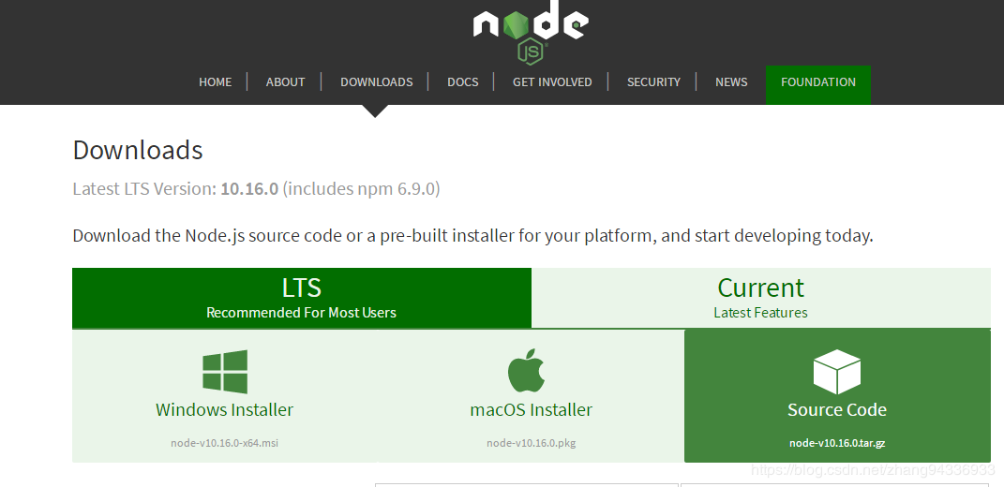Open the NEWS menu item
This screenshot has height=487, width=1004.
[x=731, y=81]
